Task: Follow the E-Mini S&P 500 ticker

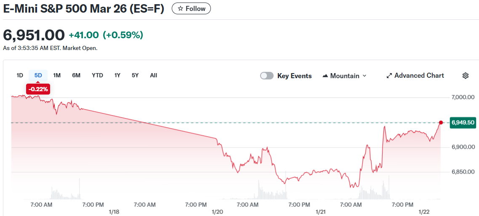Action: (x=191, y=8)
